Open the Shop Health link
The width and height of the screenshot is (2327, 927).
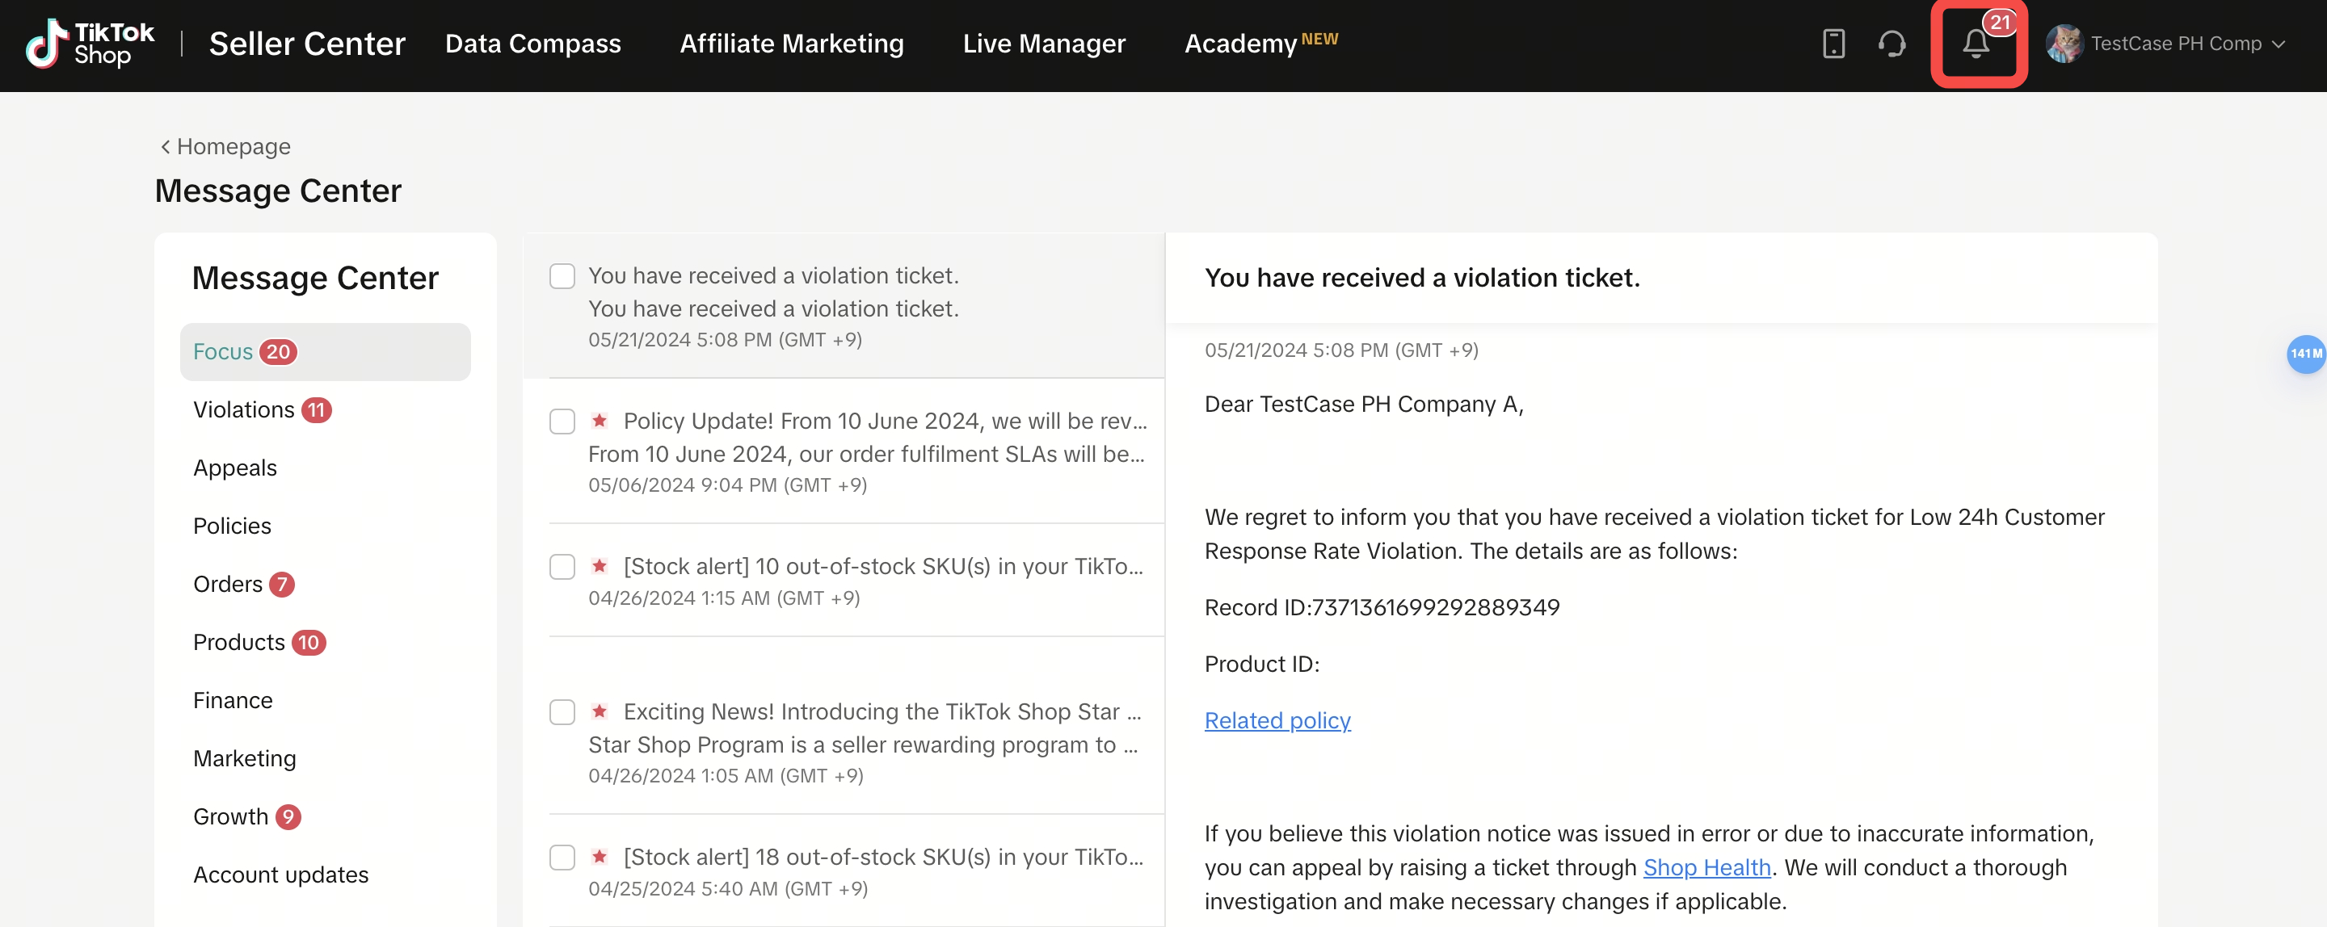[1706, 867]
